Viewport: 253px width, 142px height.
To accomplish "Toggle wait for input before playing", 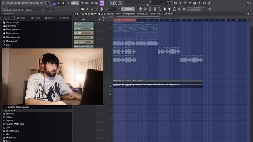I will click(x=87, y=3).
